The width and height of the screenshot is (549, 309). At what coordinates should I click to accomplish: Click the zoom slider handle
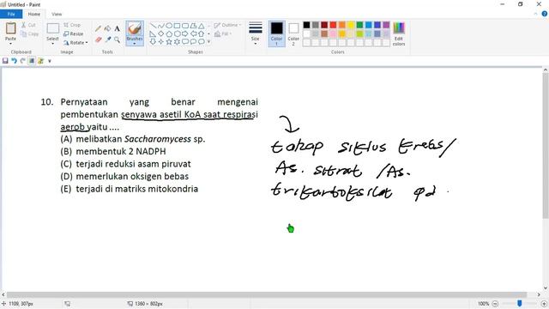click(x=520, y=303)
